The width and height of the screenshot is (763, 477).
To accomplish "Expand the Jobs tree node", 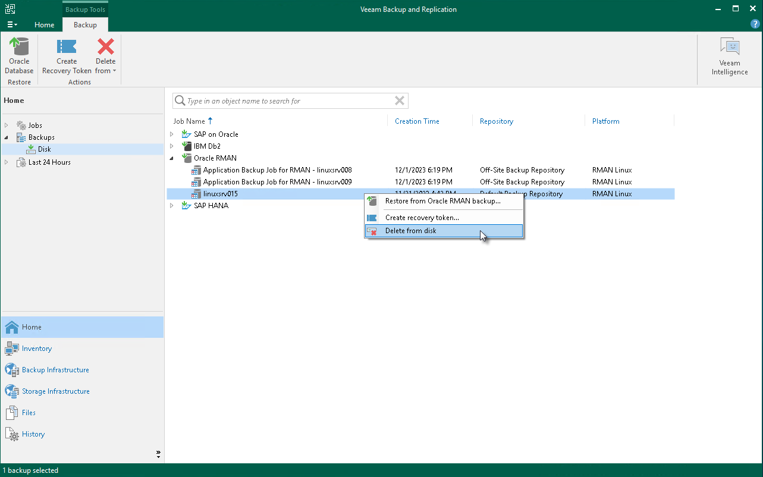I will pos(7,125).
